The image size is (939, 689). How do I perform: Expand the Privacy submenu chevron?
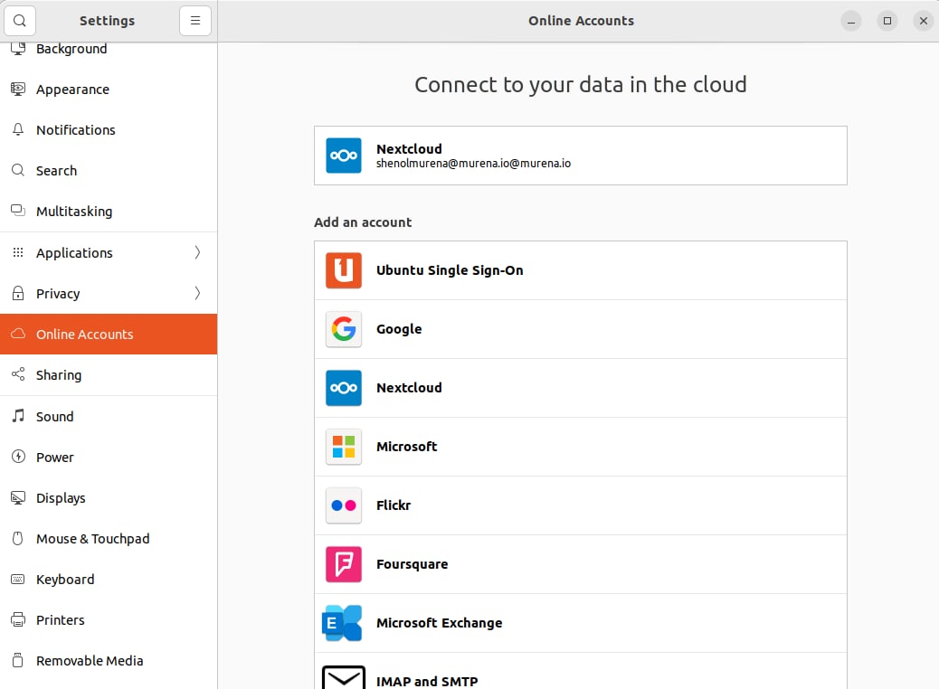click(197, 294)
